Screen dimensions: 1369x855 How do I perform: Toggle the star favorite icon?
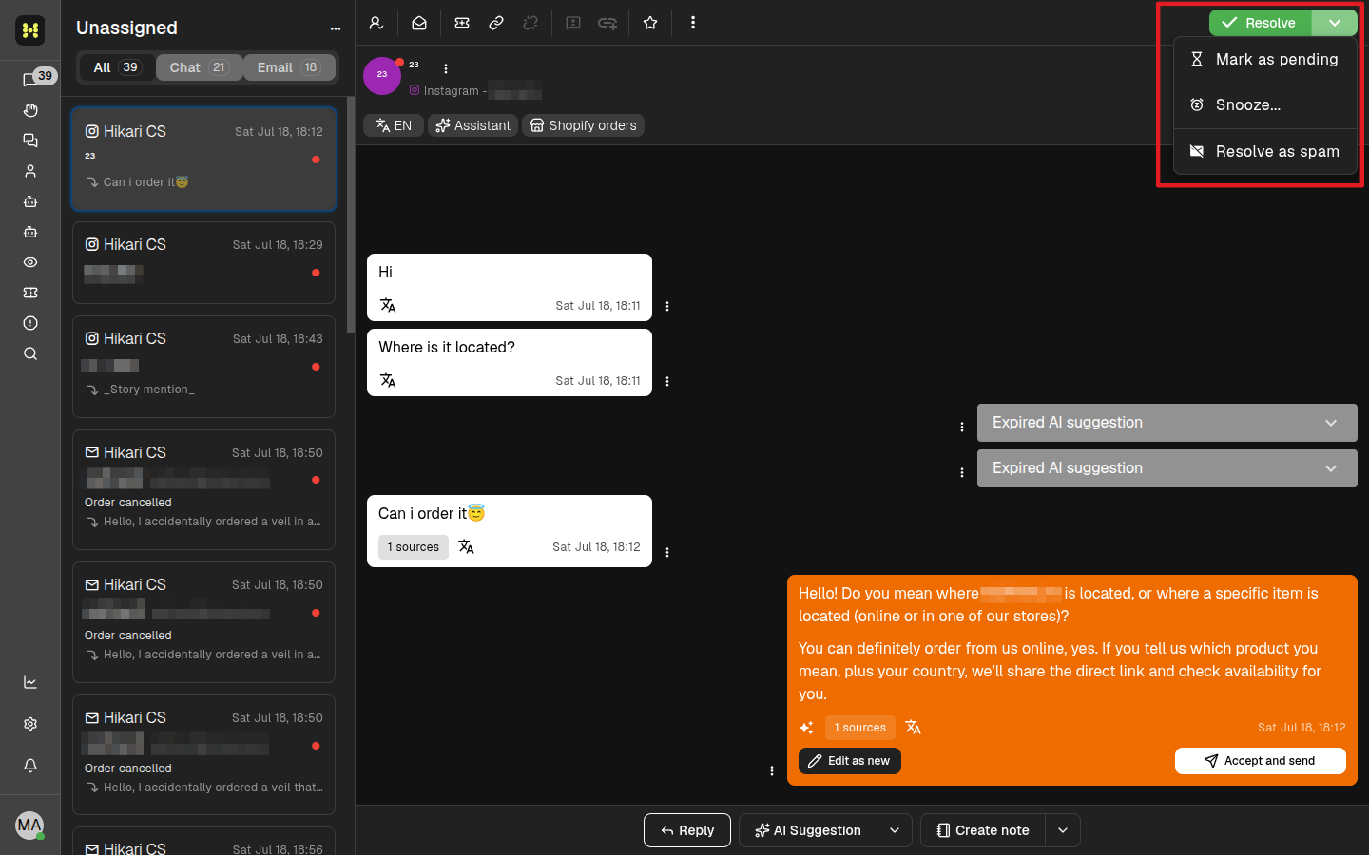tap(650, 23)
